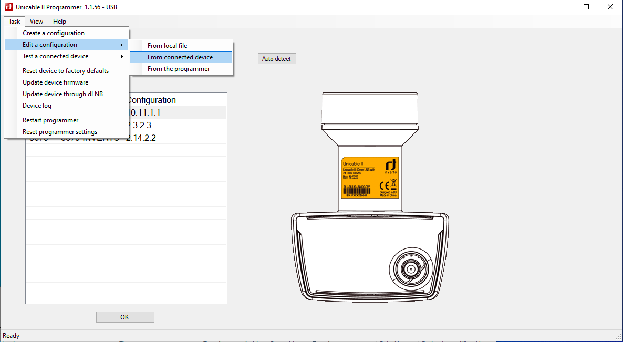623x342 pixels.
Task: Select Create a configuration
Action: pyautogui.click(x=54, y=33)
